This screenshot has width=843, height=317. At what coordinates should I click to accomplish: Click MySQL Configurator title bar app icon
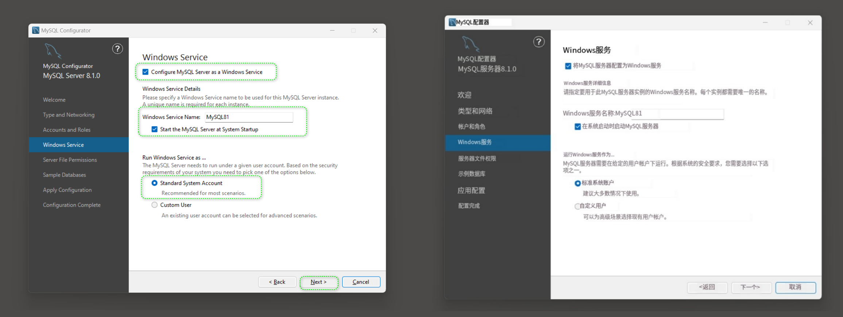(x=36, y=30)
